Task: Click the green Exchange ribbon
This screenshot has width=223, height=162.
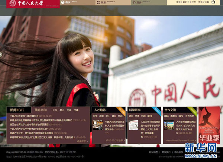Action: (x=192, y=111)
